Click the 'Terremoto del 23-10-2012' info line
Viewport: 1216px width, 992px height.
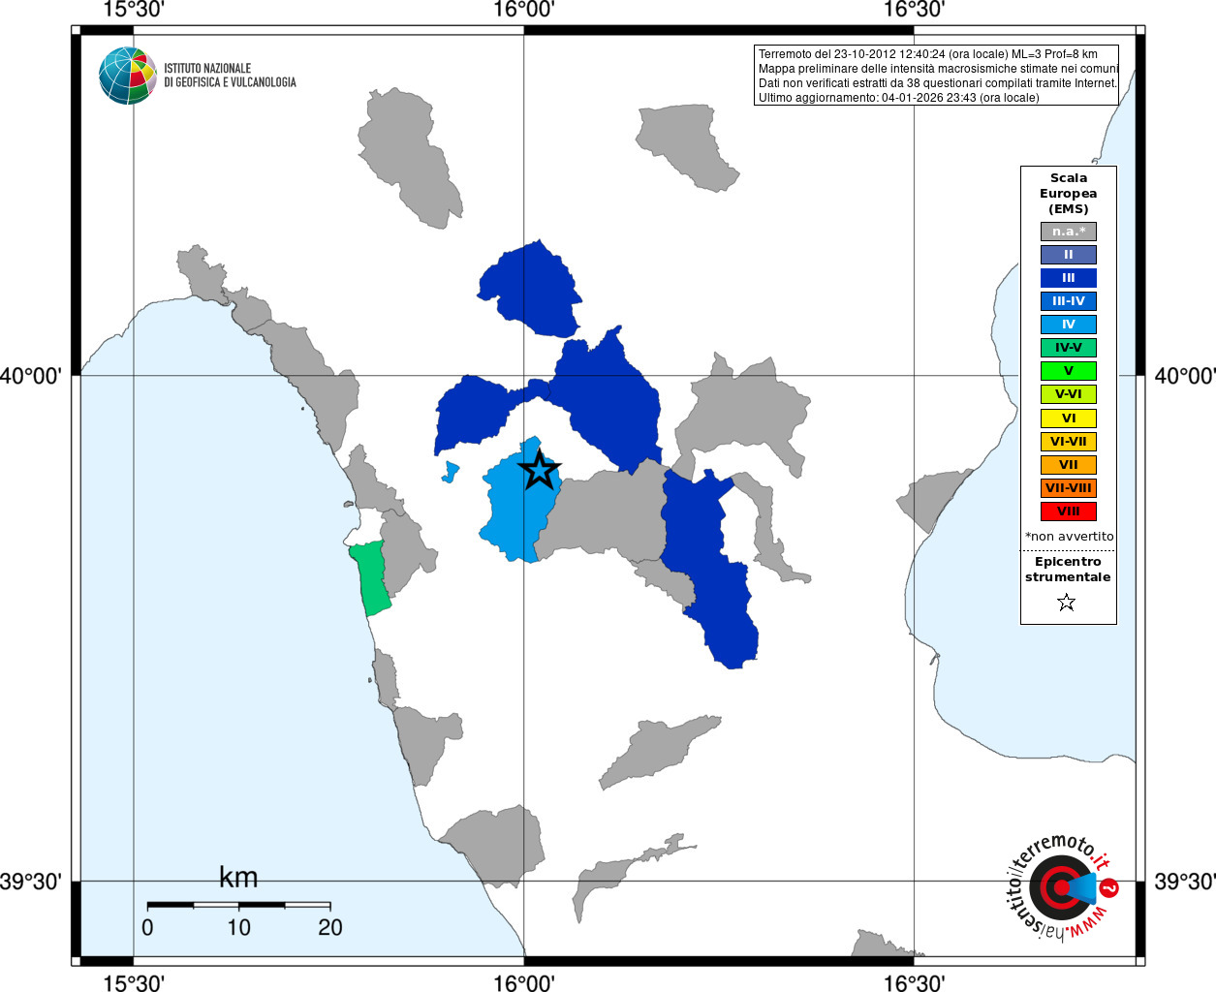928,54
